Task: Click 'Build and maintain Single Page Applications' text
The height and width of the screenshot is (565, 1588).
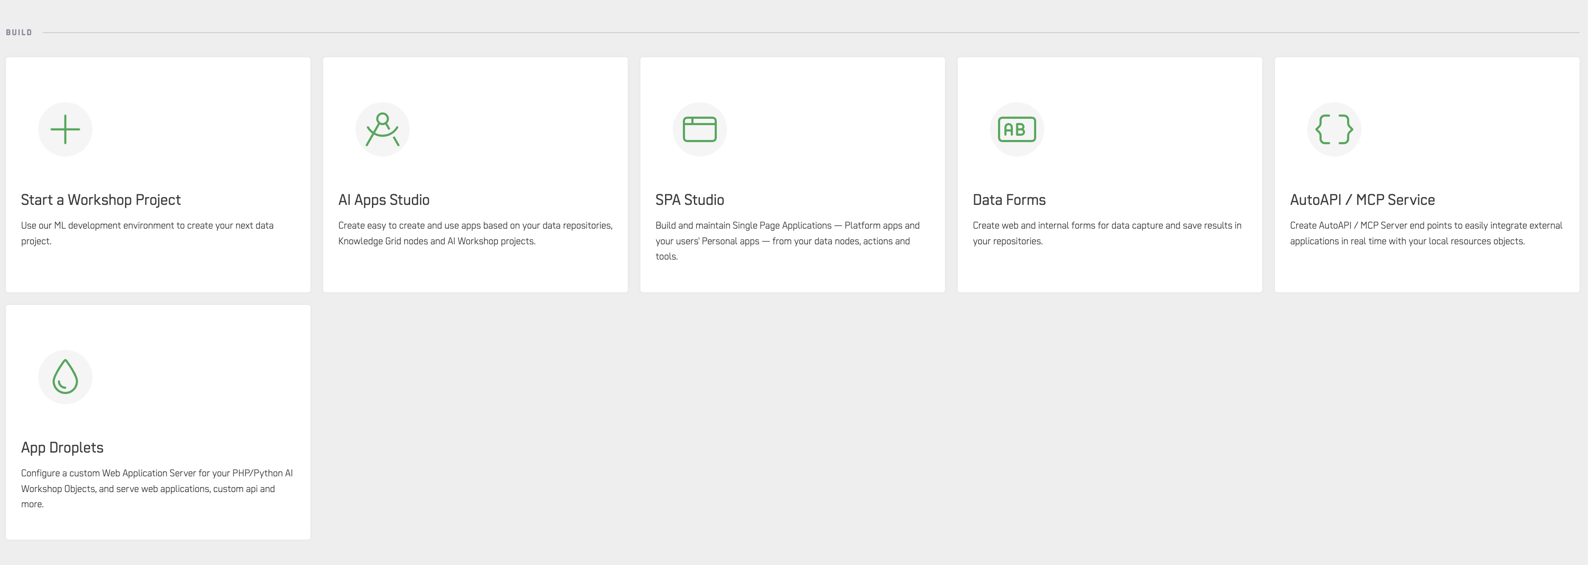Action: (x=787, y=241)
